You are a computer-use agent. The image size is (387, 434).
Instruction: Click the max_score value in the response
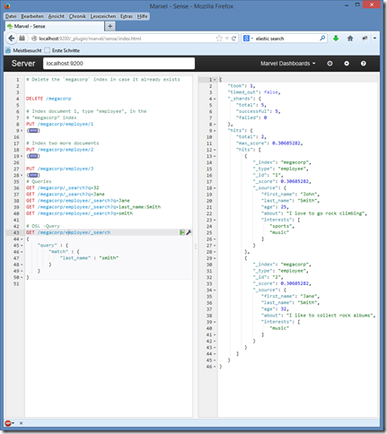click(x=286, y=143)
